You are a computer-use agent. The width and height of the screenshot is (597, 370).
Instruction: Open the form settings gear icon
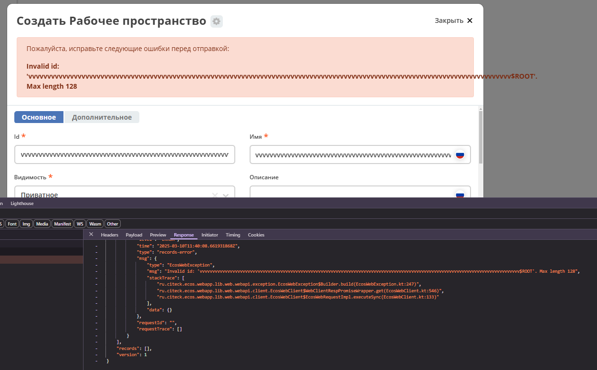tap(217, 21)
